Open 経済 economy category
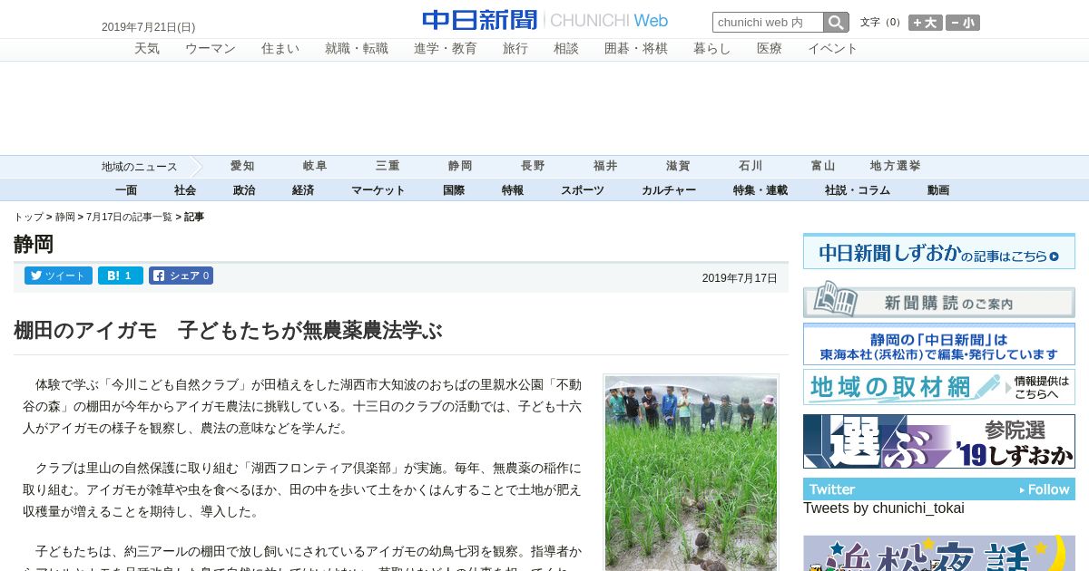Viewport: 1089px width, 571px height. [303, 190]
